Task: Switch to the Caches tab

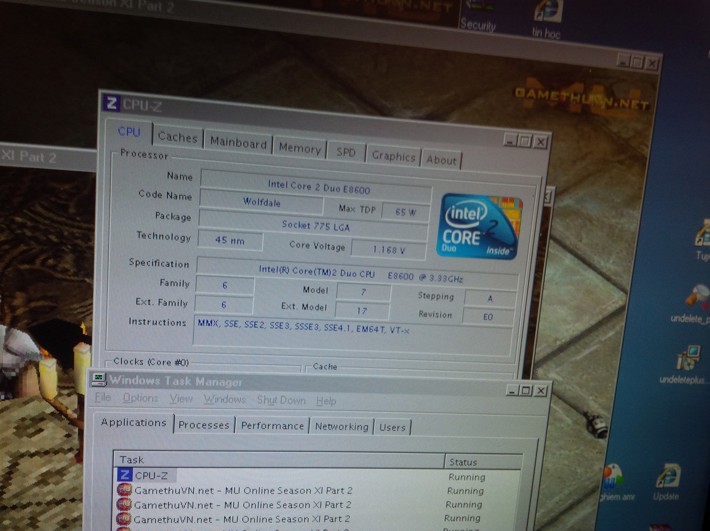Action: tap(177, 137)
